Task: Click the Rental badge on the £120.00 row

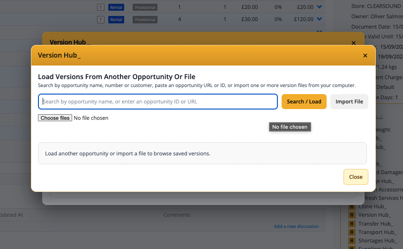Action: 116,20
